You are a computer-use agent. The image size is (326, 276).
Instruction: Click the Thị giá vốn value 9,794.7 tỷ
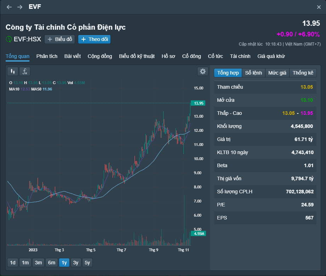(302, 178)
